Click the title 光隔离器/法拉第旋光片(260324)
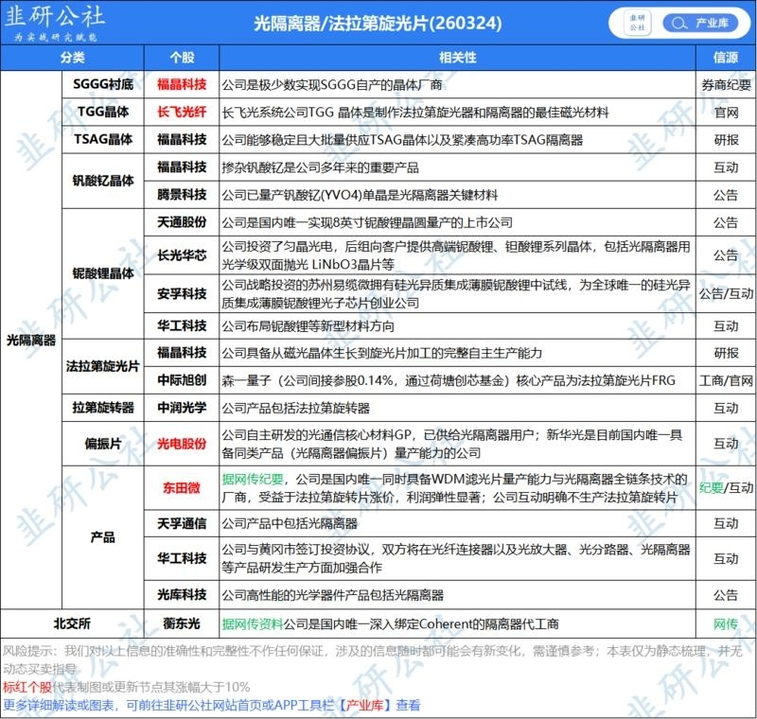This screenshot has width=757, height=719. click(x=378, y=23)
